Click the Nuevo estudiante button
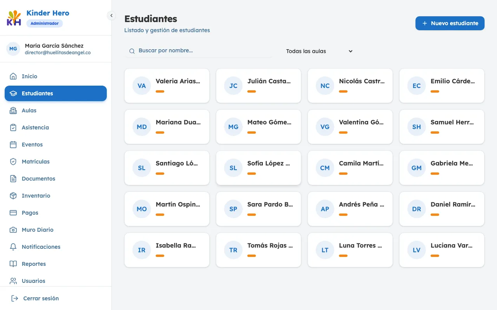Screen dimensions: 497x310 click(450, 23)
